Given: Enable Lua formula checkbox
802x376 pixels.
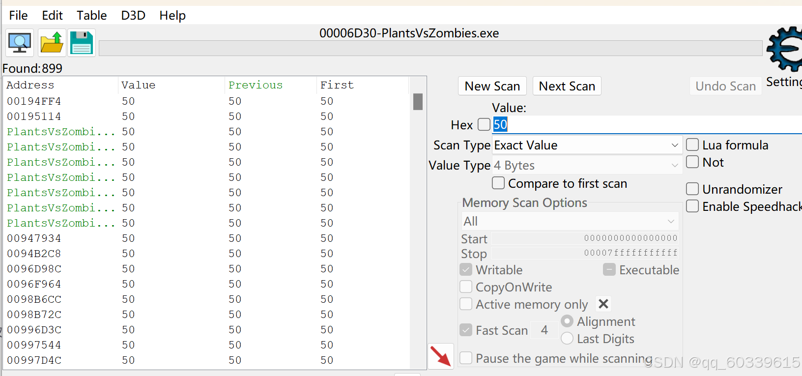Looking at the screenshot, I should (692, 145).
